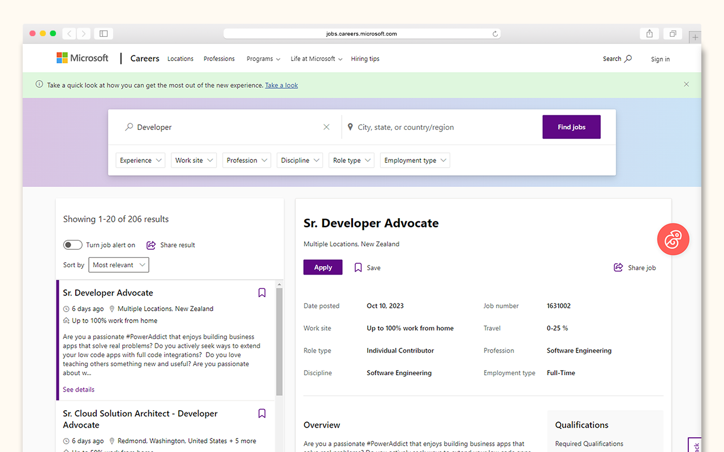Open the Employment type filter dropdown

pyautogui.click(x=415, y=160)
